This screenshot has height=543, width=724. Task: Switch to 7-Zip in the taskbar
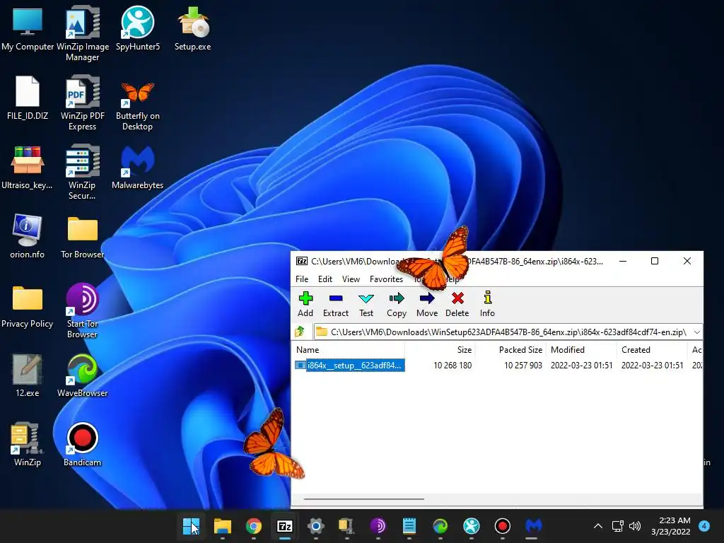285,526
